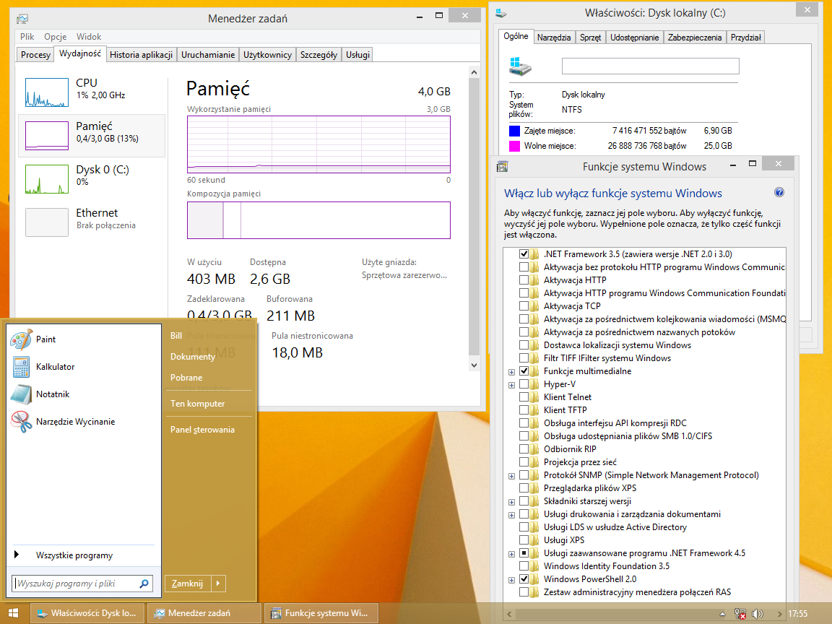Open the help icon in Funkcje systemu Windows
Viewport: 832px width, 624px height.
(779, 193)
